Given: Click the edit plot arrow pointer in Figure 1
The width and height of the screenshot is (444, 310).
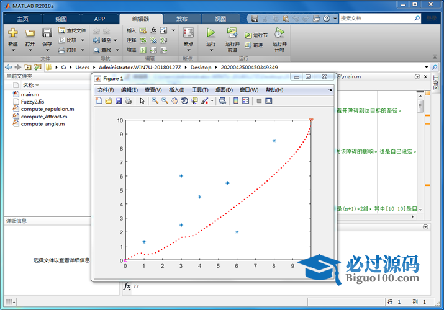Looking at the screenshot, I should click(x=142, y=100).
